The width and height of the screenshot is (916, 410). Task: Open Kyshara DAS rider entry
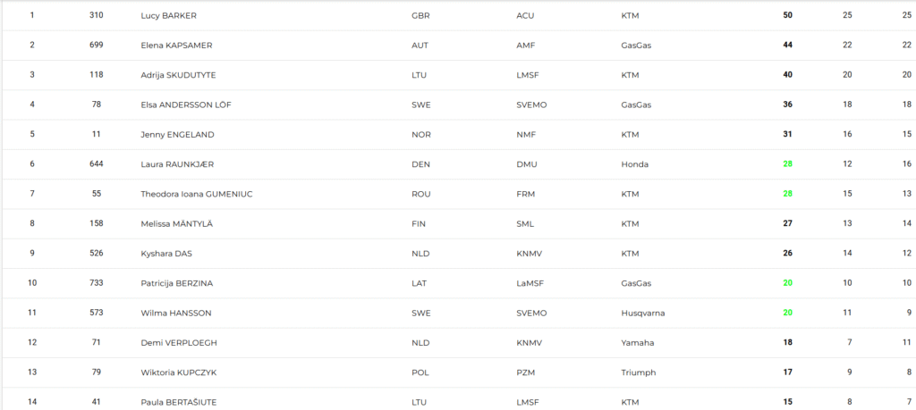165,254
